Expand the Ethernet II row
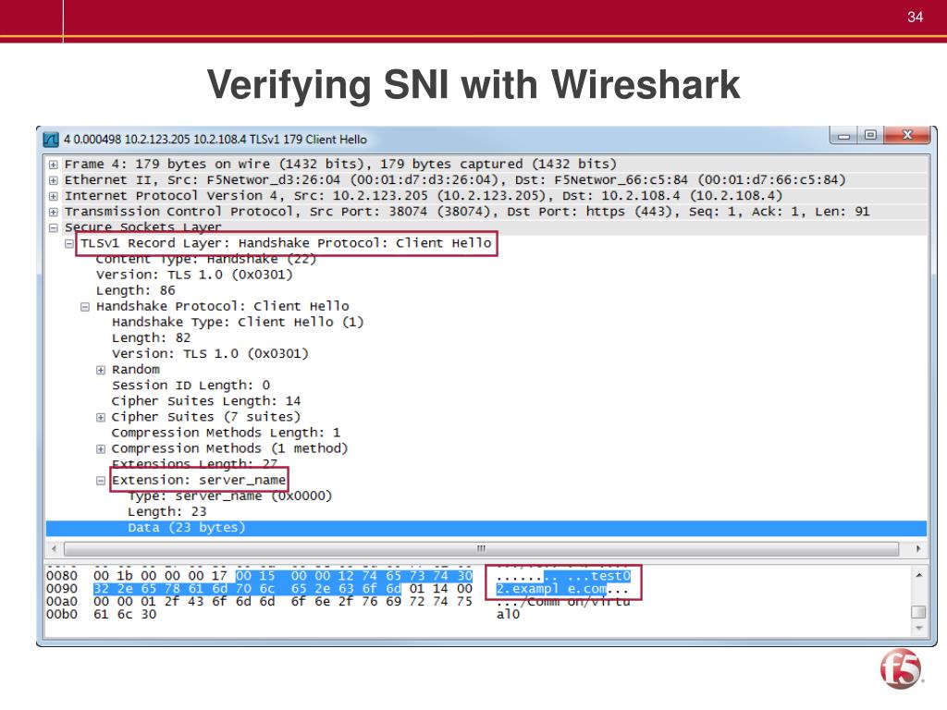Screen dimensions: 947x710 (x=53, y=180)
